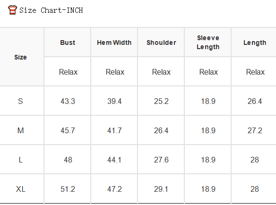Screen dimensions: 276x205
Task: Select the S size row label
Action: 20,101
